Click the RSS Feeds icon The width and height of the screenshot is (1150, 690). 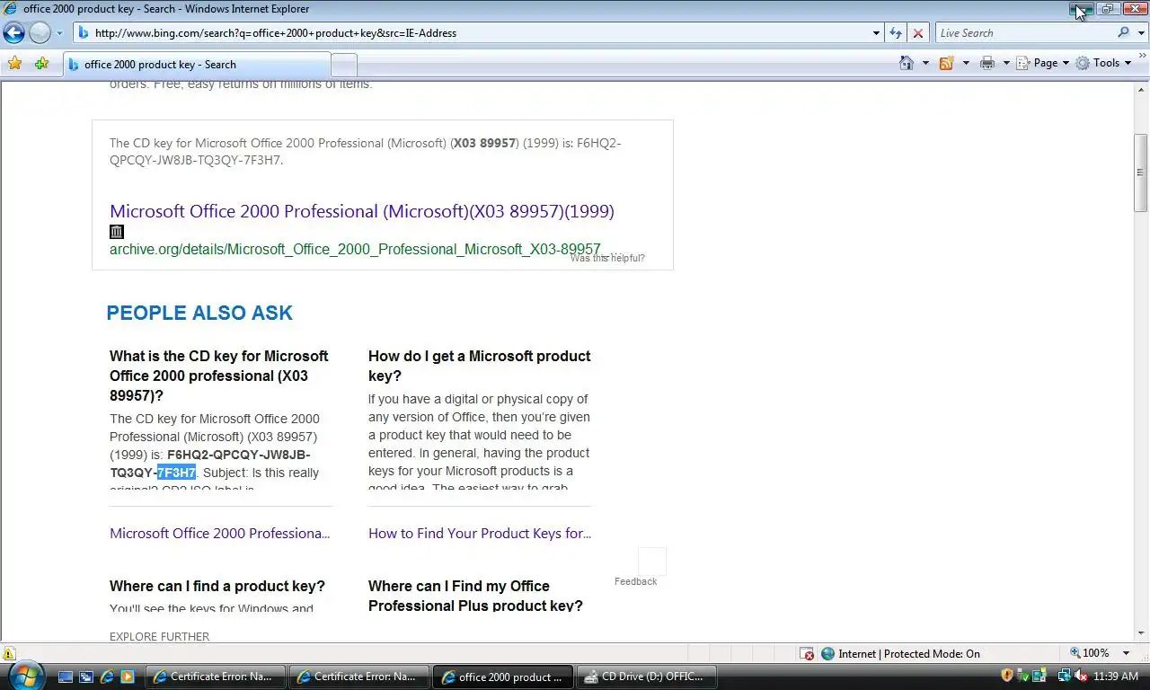click(946, 63)
